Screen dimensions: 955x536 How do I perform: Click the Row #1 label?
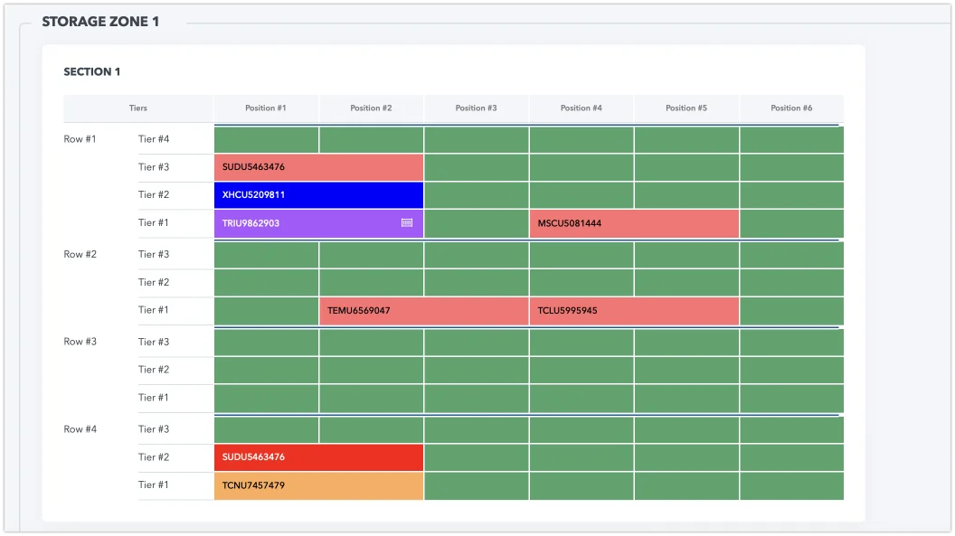[x=80, y=139]
